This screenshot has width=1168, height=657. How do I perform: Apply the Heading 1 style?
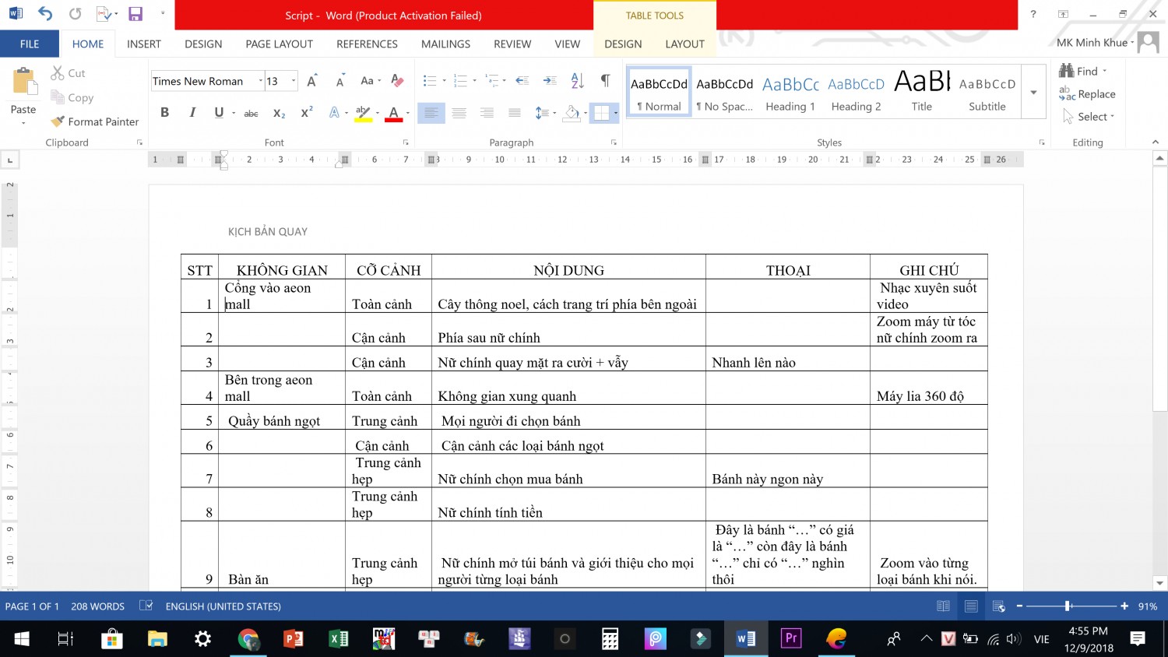[790, 92]
